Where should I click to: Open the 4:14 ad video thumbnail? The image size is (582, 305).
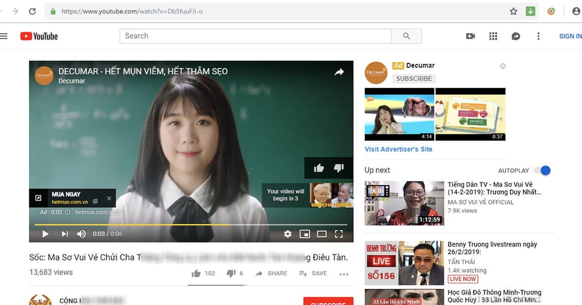pos(399,114)
